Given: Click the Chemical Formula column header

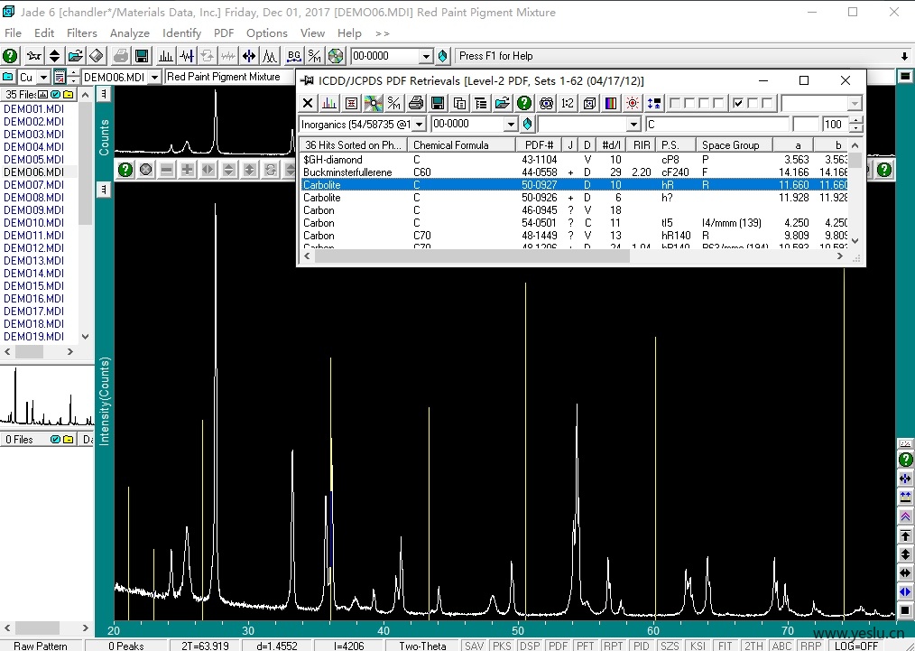Looking at the screenshot, I should pos(461,144).
